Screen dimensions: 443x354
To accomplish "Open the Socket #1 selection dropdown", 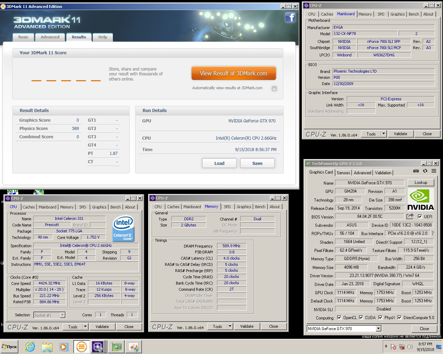I will click(x=62, y=315).
